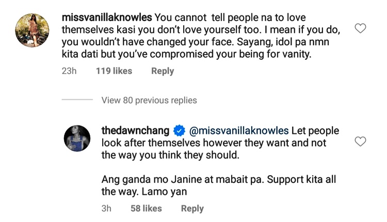
Task: Follow the @missvanillaknowles mention in the reply
Action: [x=239, y=131]
